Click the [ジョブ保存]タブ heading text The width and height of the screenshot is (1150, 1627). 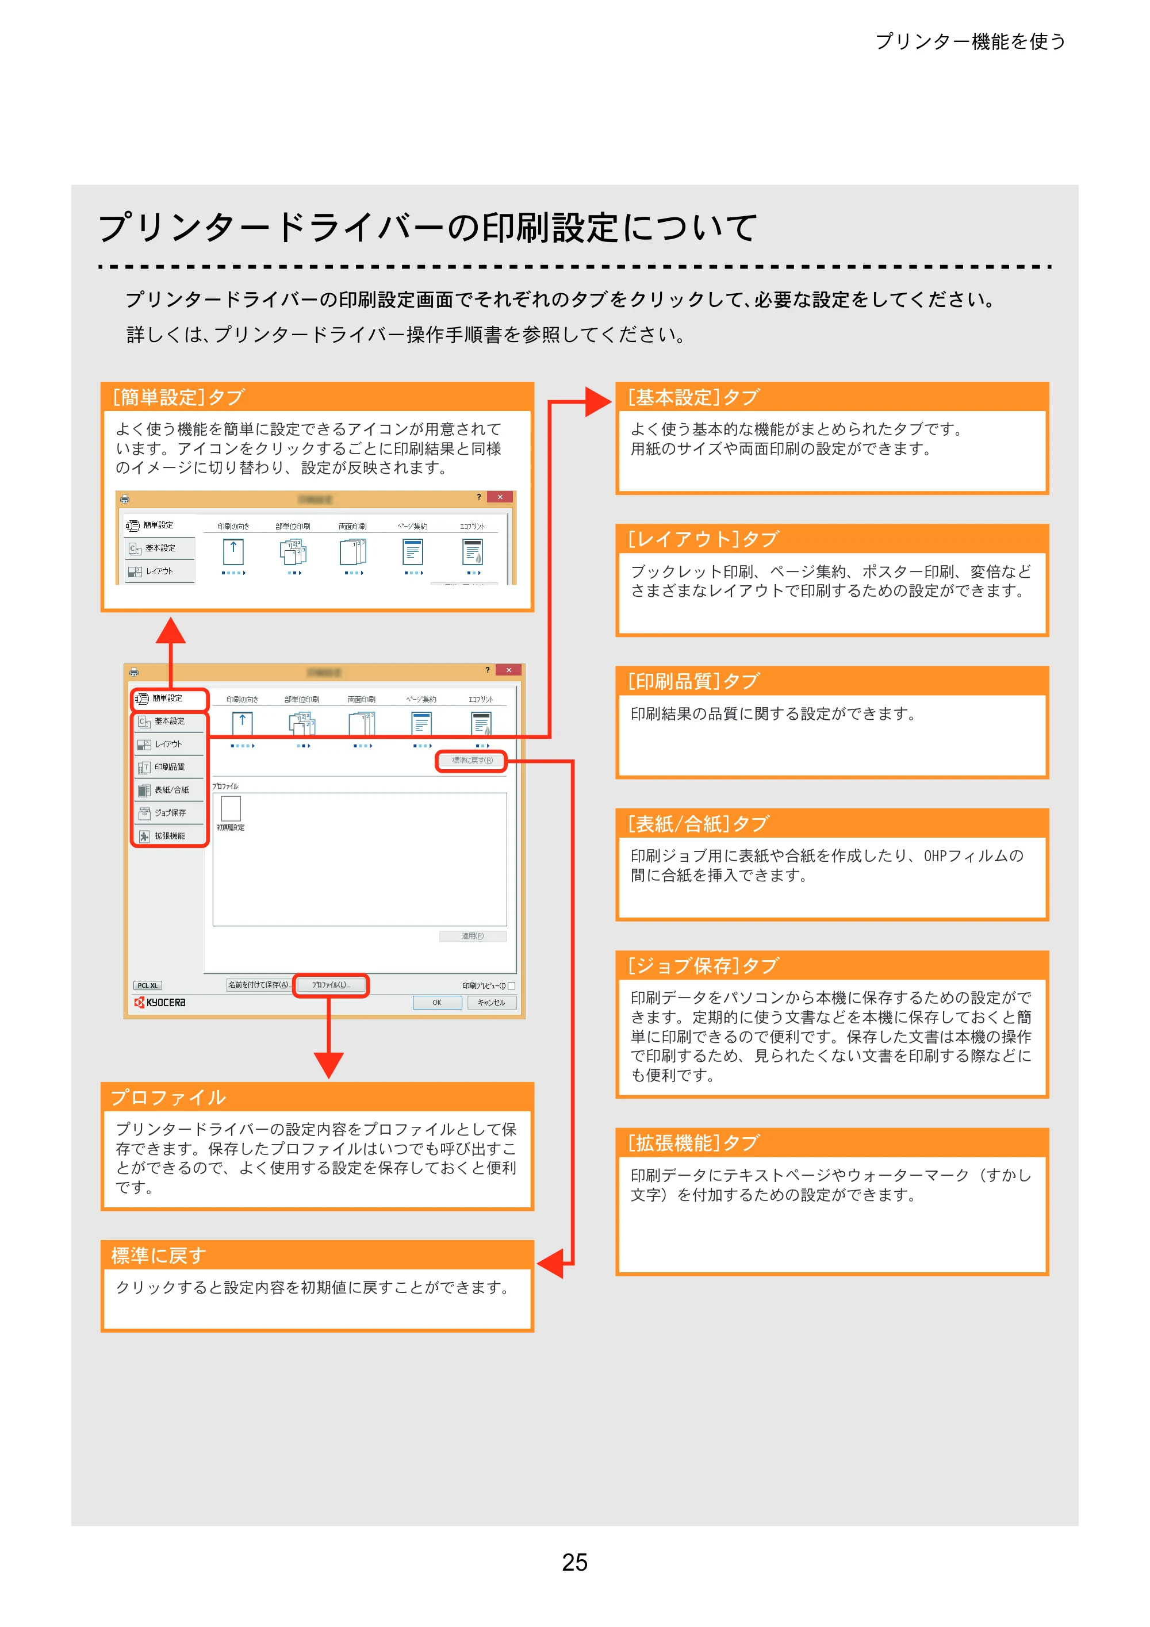coord(704,965)
